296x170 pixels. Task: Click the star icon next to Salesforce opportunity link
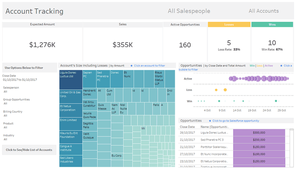click(x=210, y=121)
